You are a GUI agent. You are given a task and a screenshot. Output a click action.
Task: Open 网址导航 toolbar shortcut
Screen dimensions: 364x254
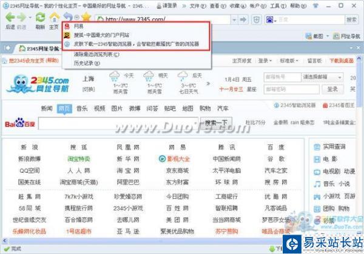(346, 36)
